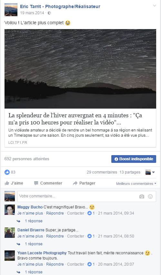The height and width of the screenshot is (275, 161).
Task: Click the camera icon in comment box
Action: tap(142, 196)
